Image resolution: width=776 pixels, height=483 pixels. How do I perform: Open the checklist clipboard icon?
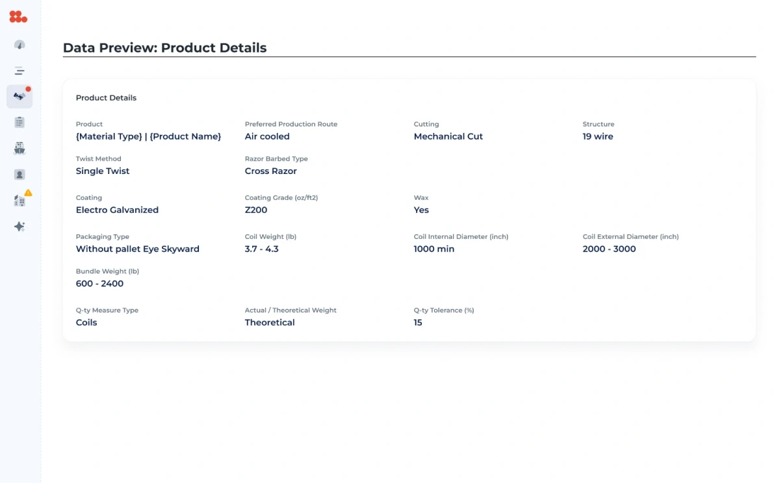(x=19, y=122)
